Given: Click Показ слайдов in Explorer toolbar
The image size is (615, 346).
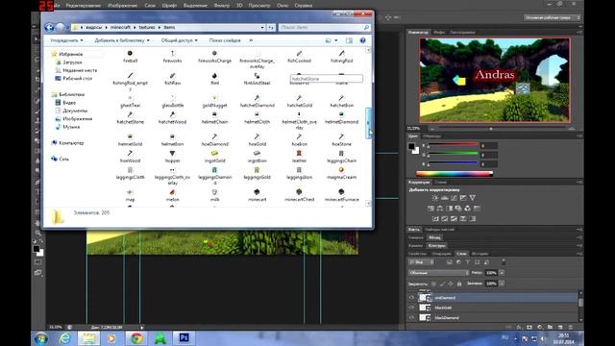Looking at the screenshot, I should click(x=225, y=40).
